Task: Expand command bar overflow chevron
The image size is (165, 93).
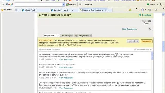Action: pos(164,9)
